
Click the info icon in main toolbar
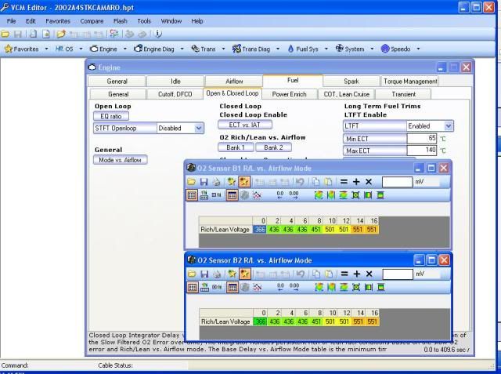coord(159,34)
